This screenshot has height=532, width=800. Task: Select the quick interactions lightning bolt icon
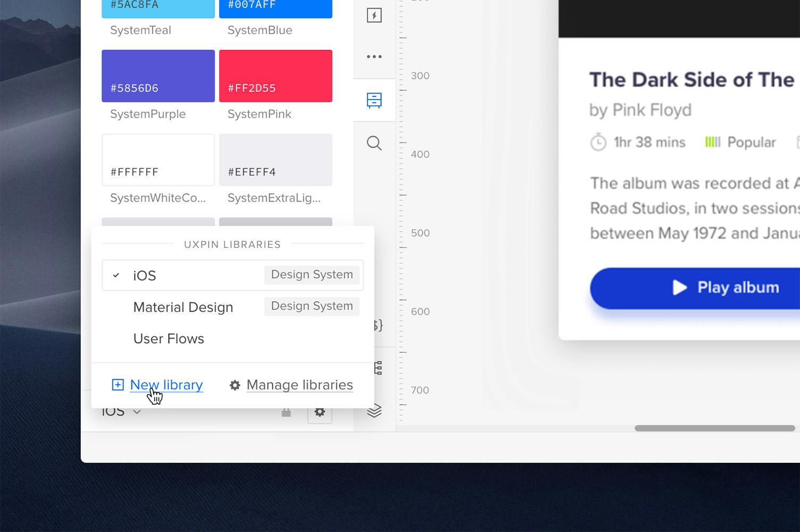pyautogui.click(x=374, y=15)
